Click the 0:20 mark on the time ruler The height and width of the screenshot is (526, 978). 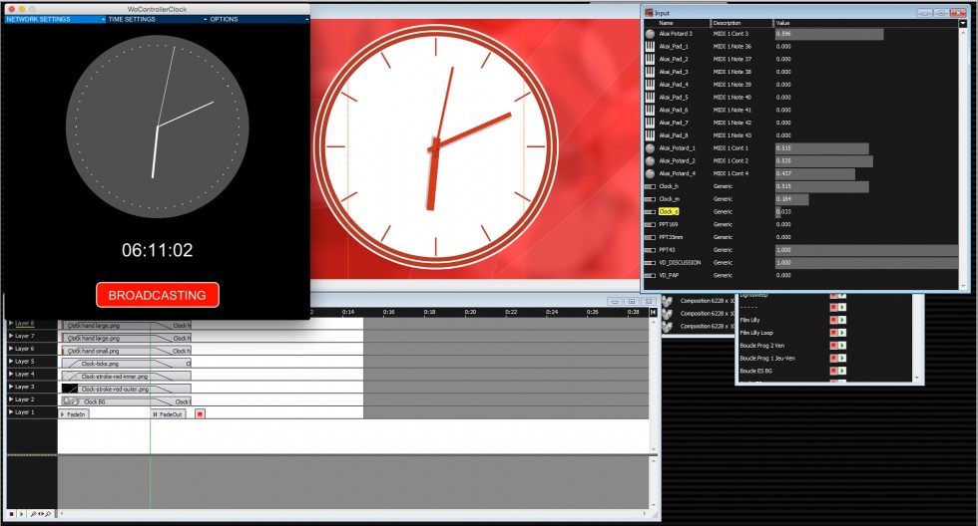point(470,312)
